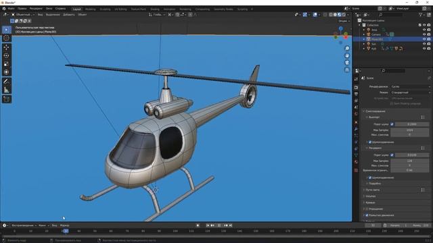433x243 pixels.
Task: Open the Marker menu in timeline header
Action: coord(65,225)
